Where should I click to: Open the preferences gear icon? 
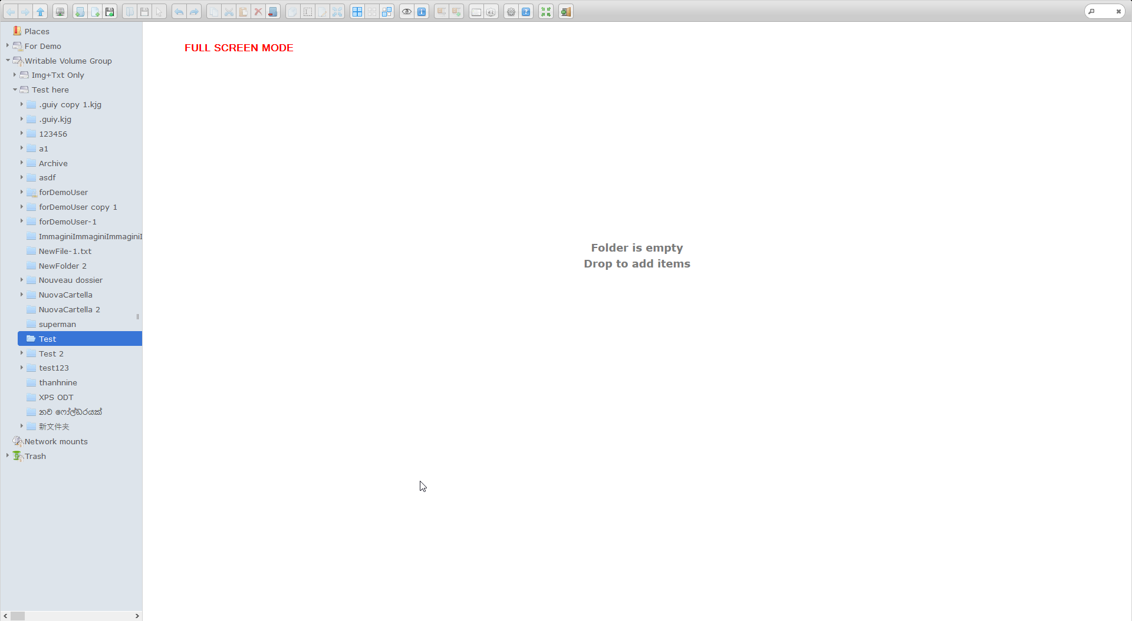coord(511,11)
